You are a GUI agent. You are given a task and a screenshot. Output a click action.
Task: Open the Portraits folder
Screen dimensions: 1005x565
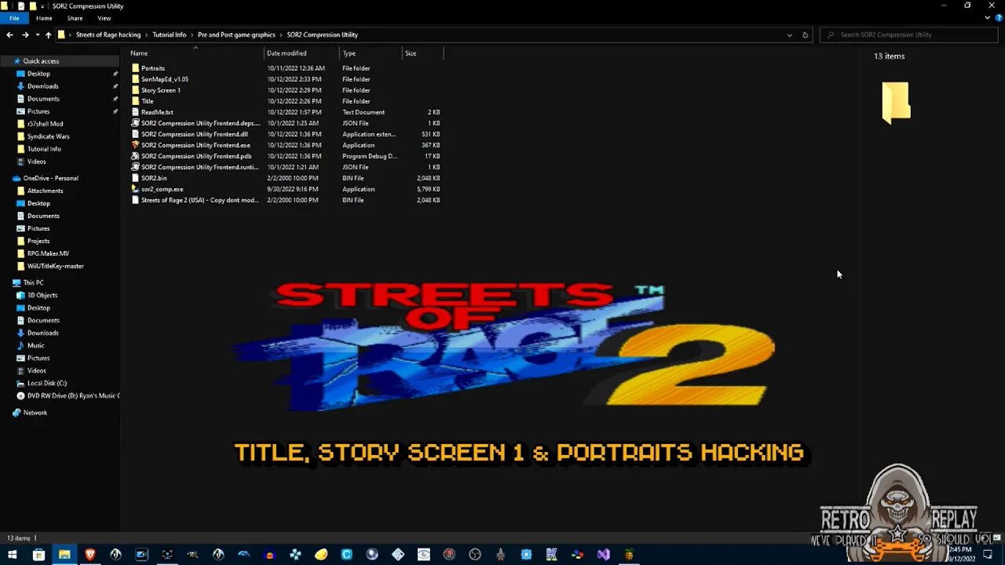coord(153,68)
